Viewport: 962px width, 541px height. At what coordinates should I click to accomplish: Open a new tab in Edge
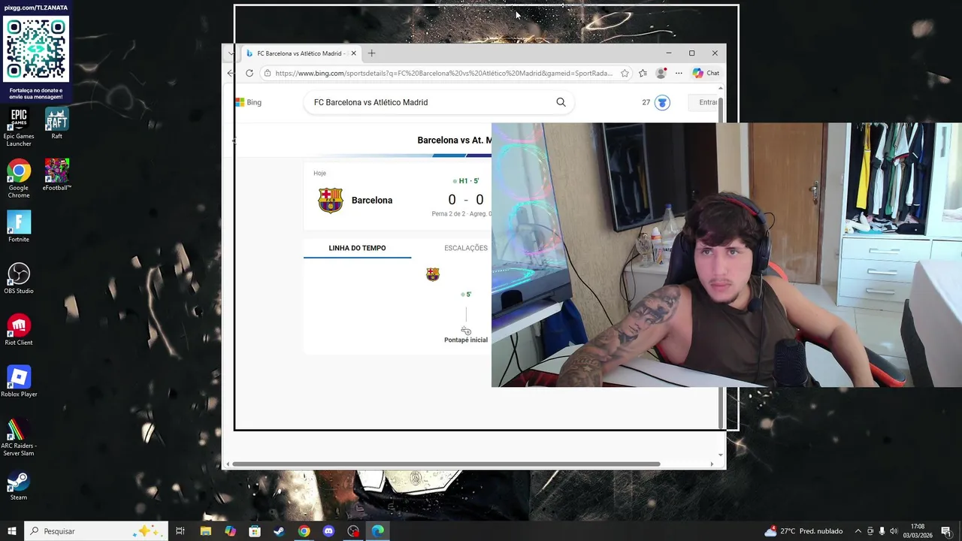click(x=371, y=53)
